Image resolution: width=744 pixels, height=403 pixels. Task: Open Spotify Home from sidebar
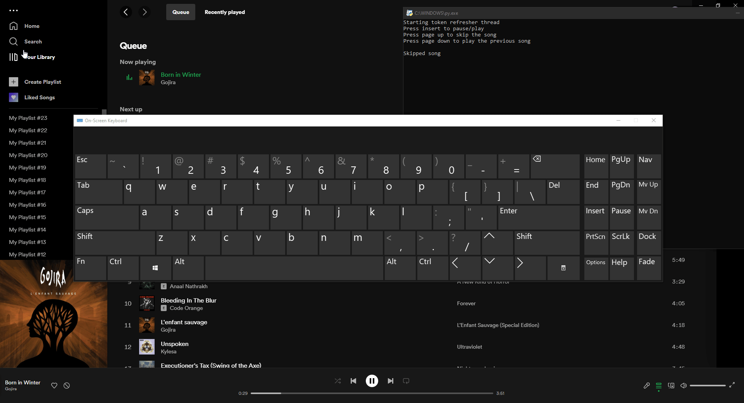tap(24, 26)
